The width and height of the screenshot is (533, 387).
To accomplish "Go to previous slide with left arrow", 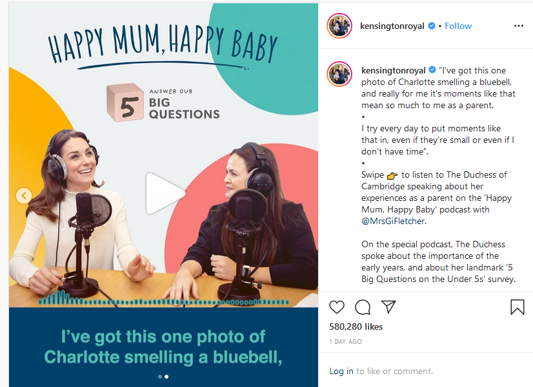I will click(24, 196).
